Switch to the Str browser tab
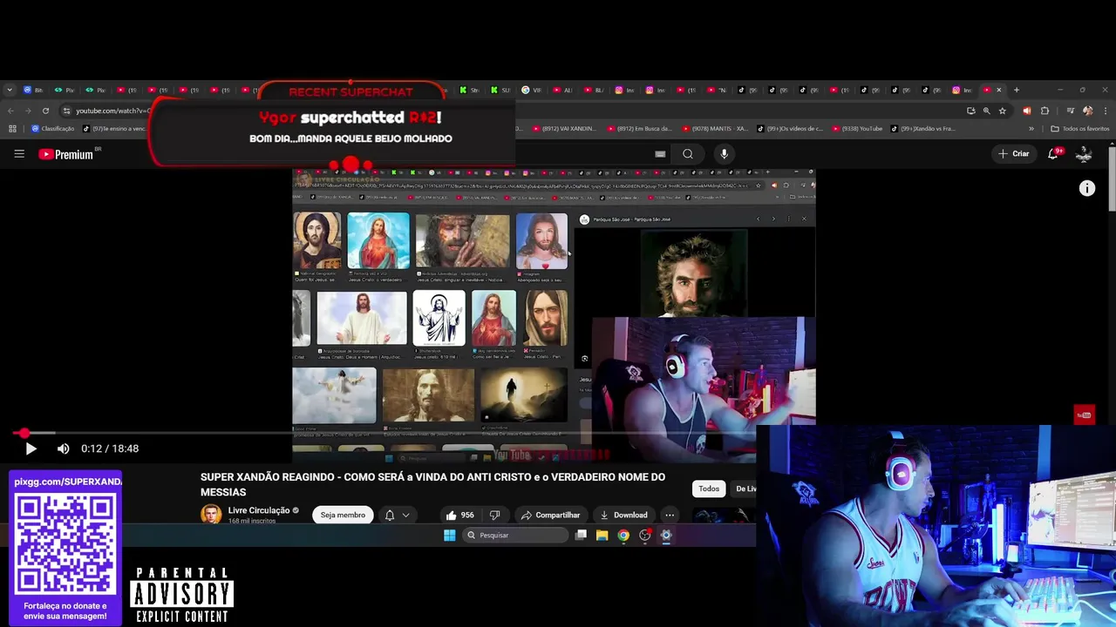Screen dimensions: 1116x627 469,90
